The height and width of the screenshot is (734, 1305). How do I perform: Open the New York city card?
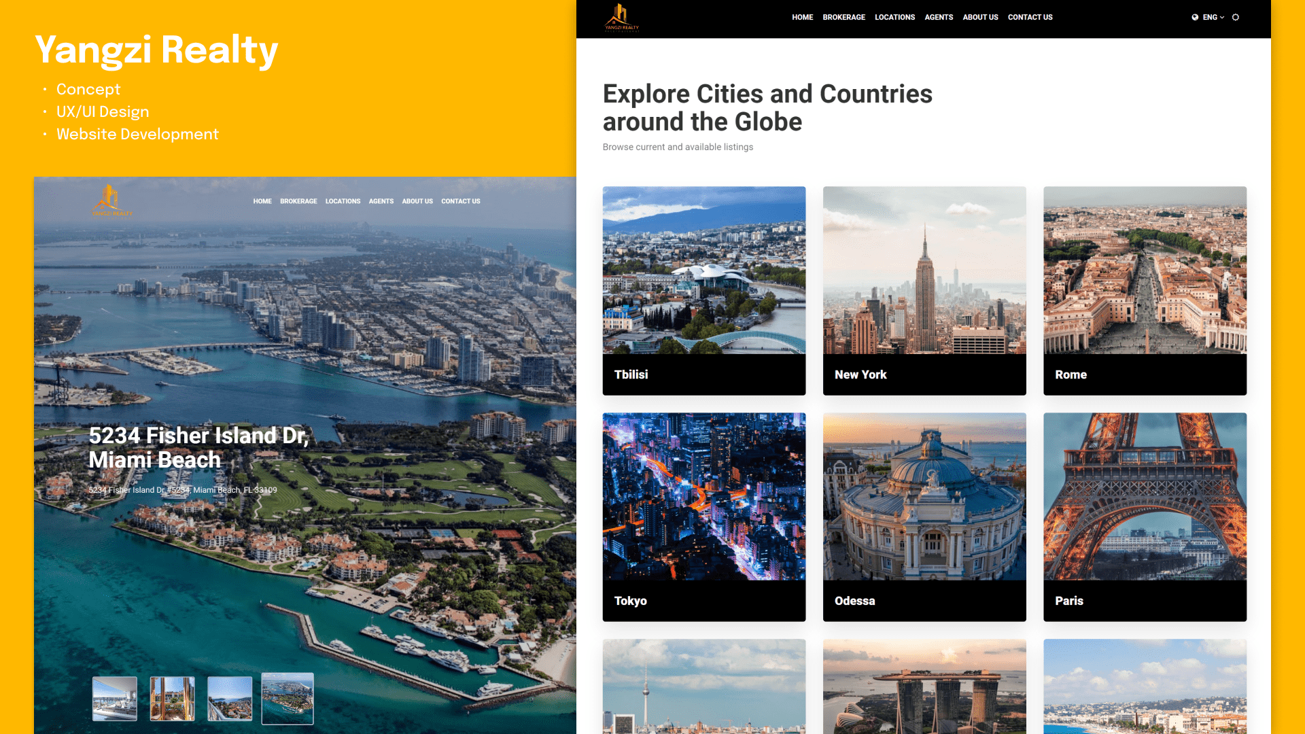point(924,291)
